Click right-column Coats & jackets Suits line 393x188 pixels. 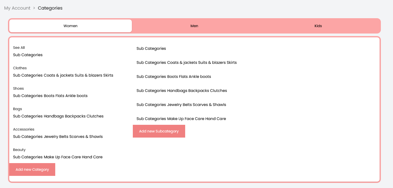point(187,63)
